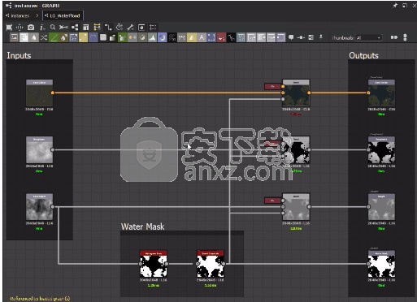Select the left node in Water Mask frame
417x302 pixels.
(x=154, y=264)
